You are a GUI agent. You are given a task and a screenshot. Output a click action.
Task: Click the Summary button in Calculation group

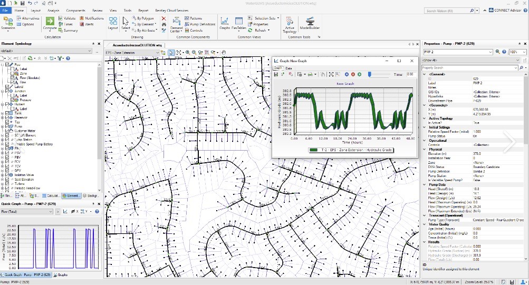[x=68, y=31]
